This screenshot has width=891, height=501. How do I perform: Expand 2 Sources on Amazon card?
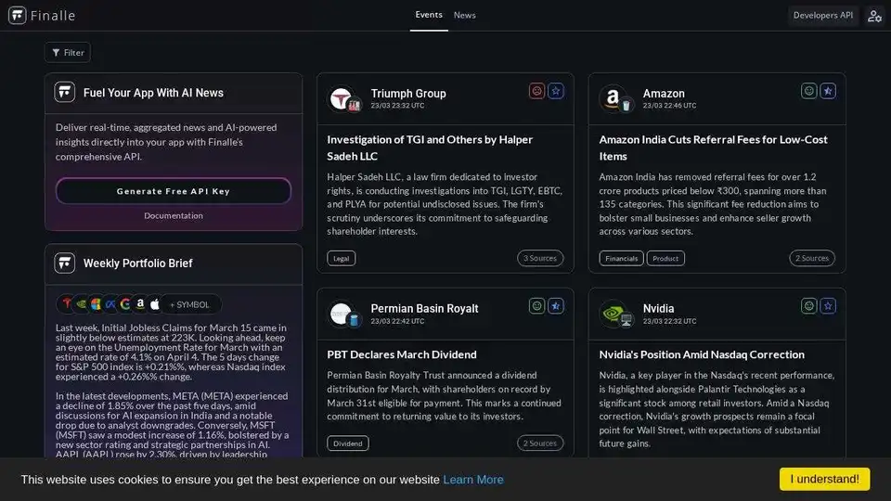pyautogui.click(x=812, y=258)
